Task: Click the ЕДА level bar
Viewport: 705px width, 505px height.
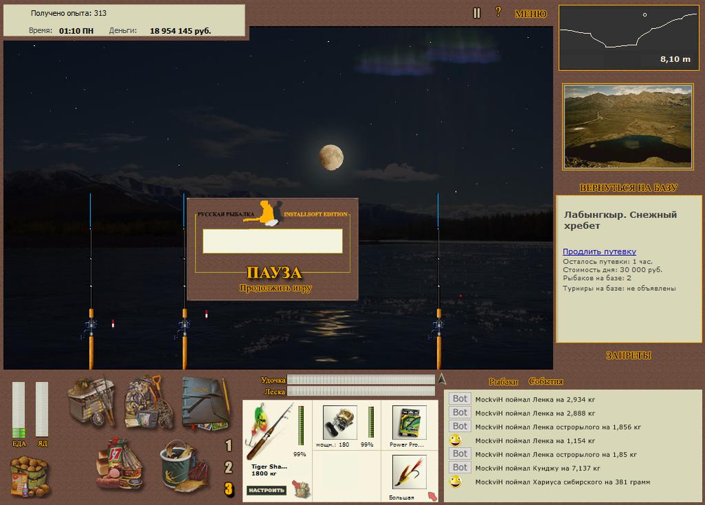Action: coord(19,409)
